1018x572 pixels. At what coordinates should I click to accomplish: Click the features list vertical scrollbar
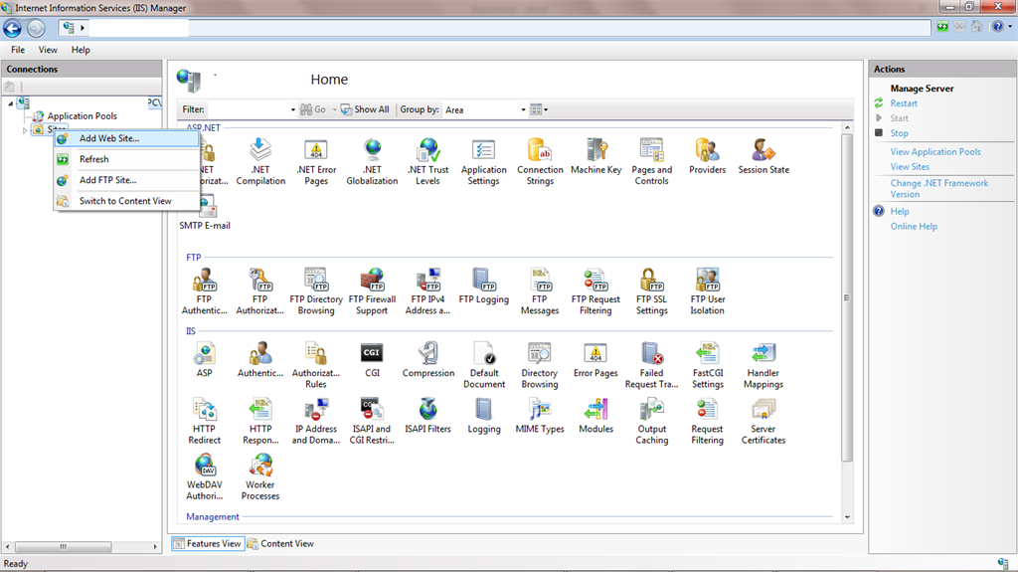tap(847, 297)
